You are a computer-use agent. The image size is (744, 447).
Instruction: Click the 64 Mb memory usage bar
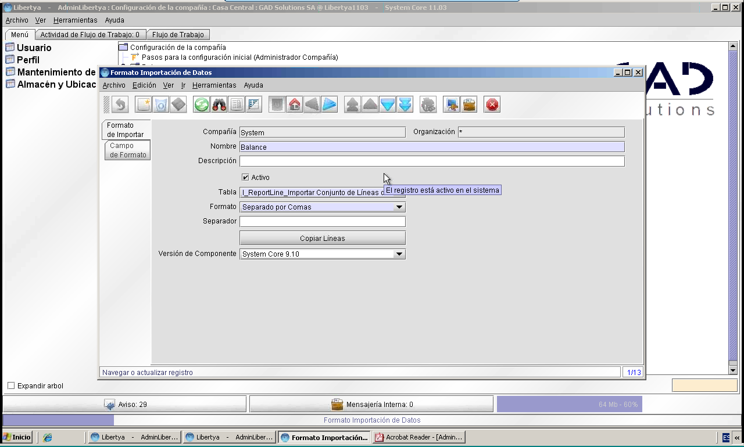[570, 404]
